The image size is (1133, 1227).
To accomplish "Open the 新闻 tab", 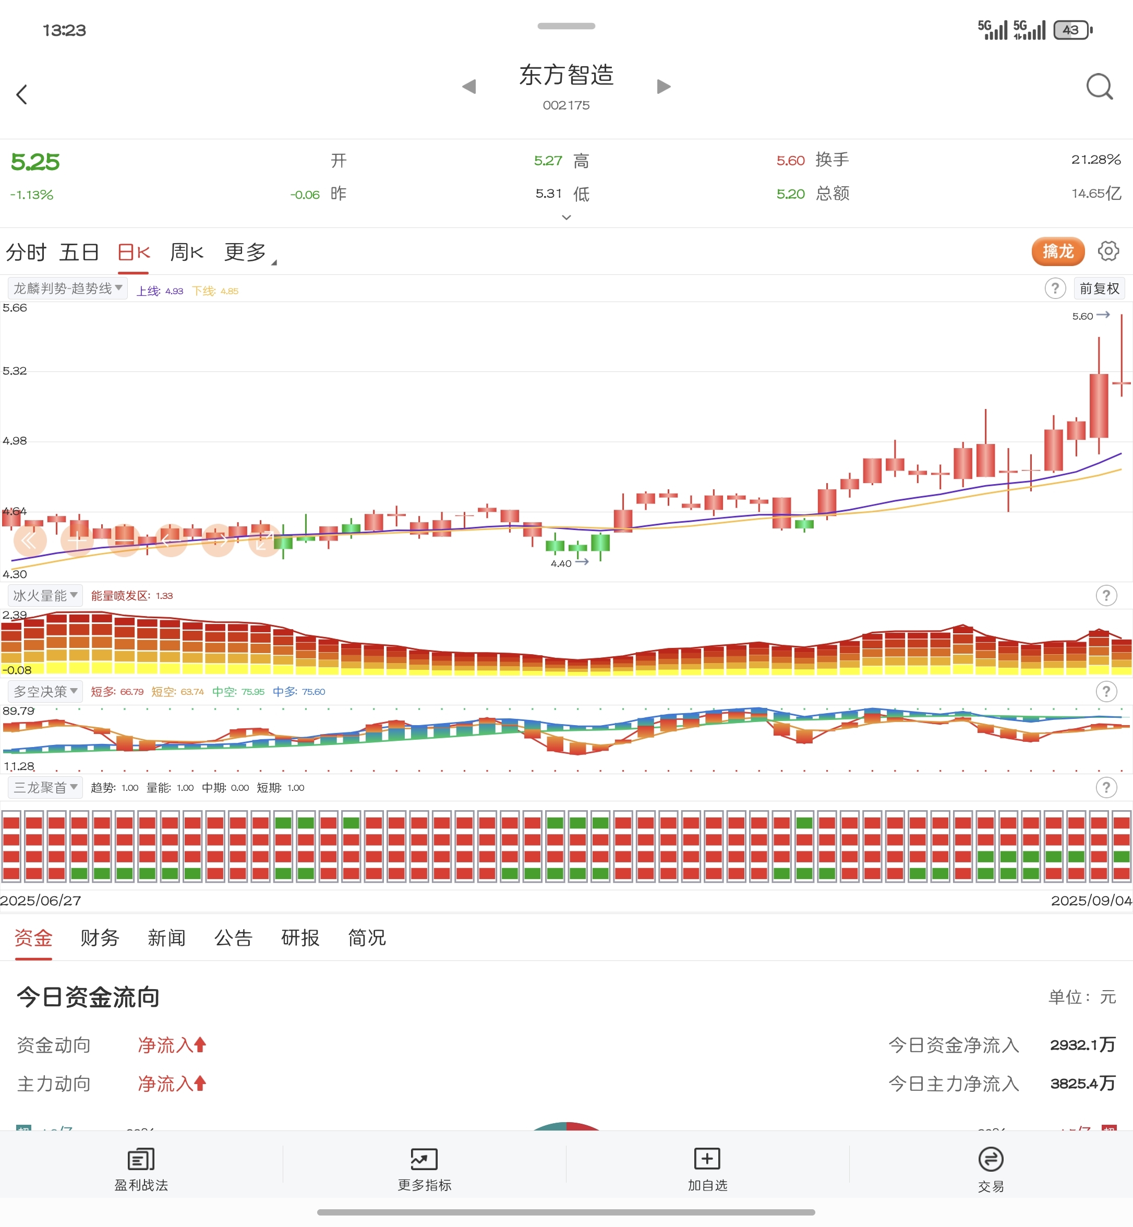I will tap(167, 937).
